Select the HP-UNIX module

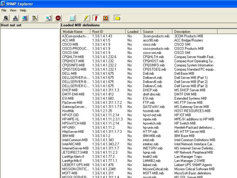(69, 128)
